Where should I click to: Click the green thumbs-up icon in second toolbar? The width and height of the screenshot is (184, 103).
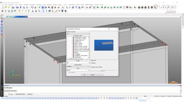[12, 11]
